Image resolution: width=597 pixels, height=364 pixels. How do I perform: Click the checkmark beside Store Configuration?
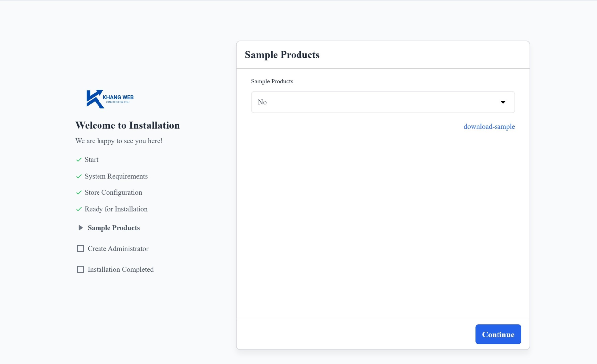[79, 192]
